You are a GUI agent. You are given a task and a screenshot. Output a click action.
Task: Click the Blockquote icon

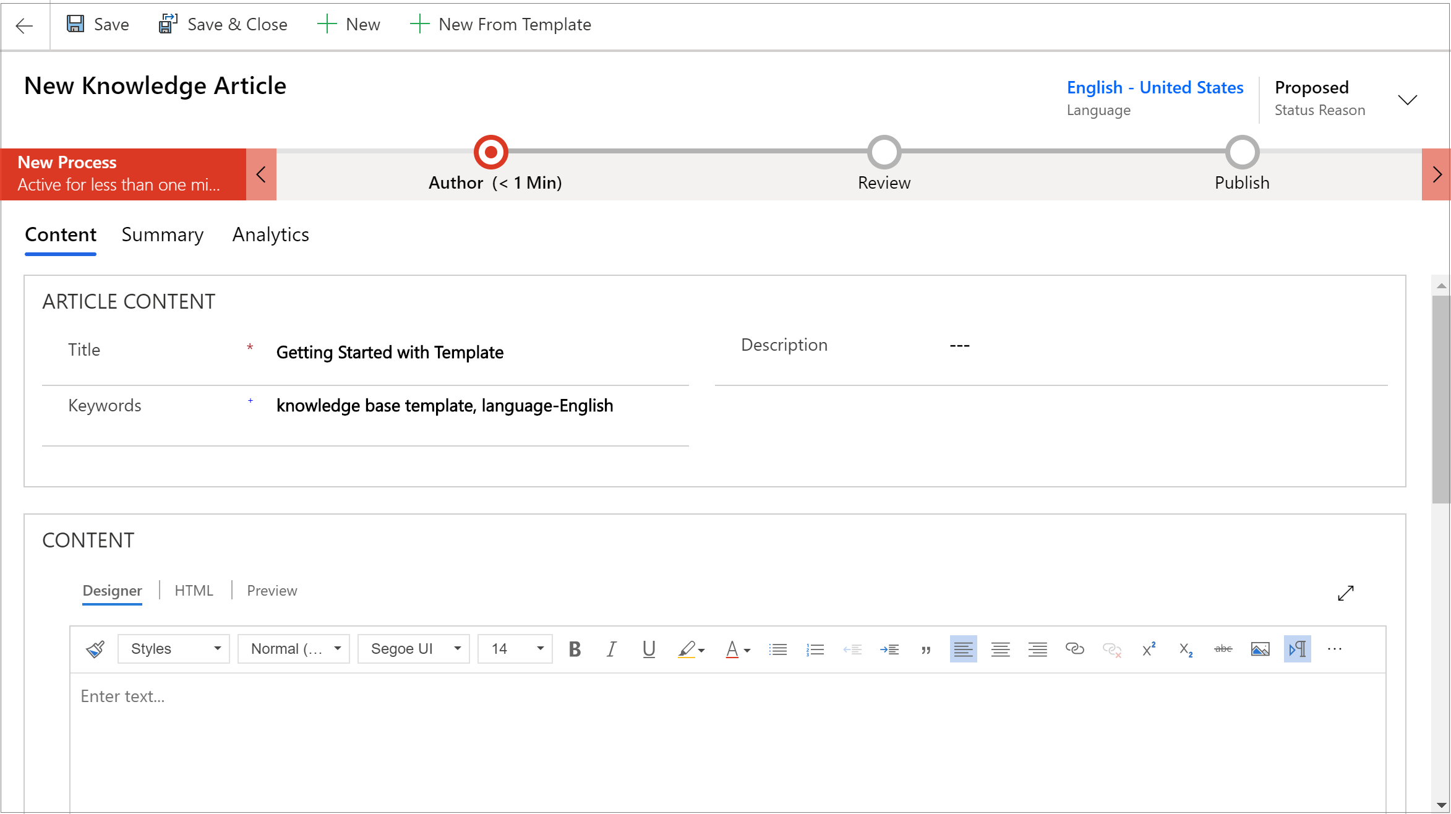[x=926, y=649]
